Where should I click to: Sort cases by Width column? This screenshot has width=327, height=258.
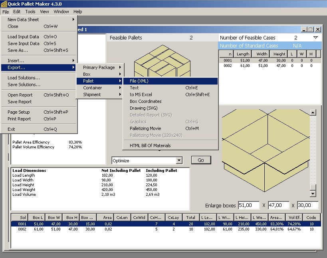(x=260, y=54)
